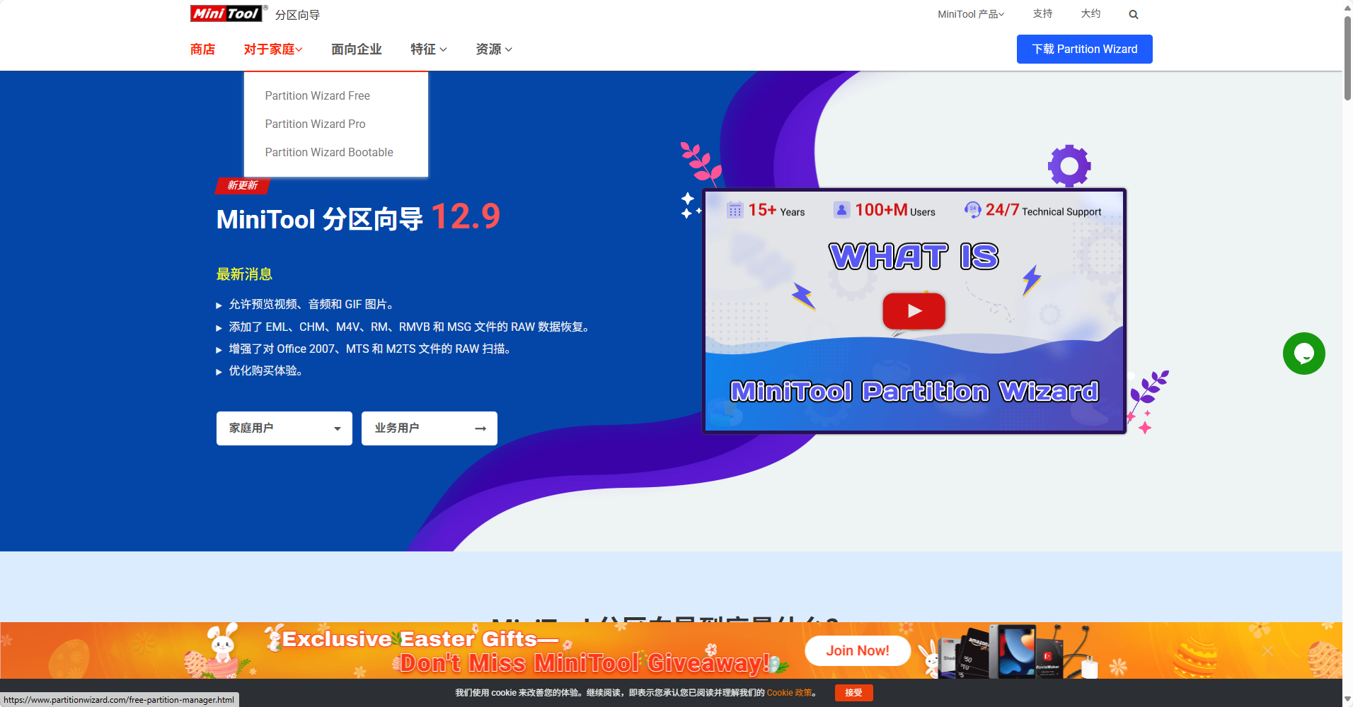Image resolution: width=1353 pixels, height=707 pixels.
Task: Expand the MiniTool 产品 dropdown
Action: (971, 14)
